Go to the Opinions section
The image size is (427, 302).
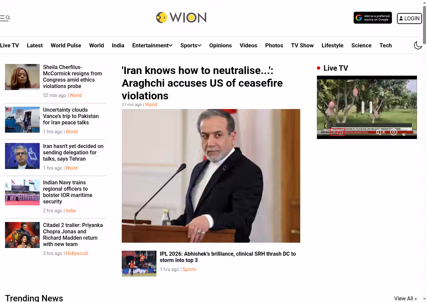tap(220, 45)
